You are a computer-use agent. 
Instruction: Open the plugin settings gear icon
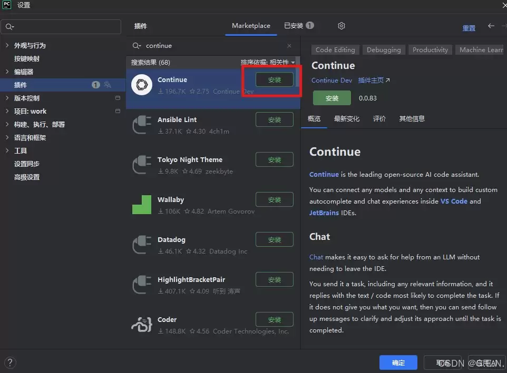click(x=342, y=26)
